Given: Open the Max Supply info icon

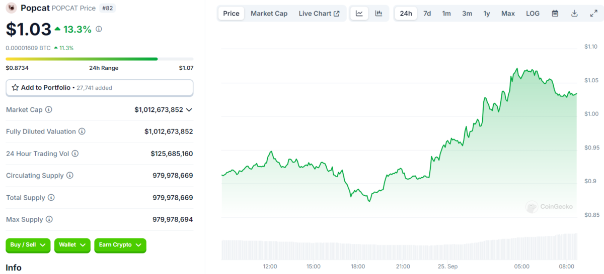Looking at the screenshot, I should pyautogui.click(x=49, y=219).
